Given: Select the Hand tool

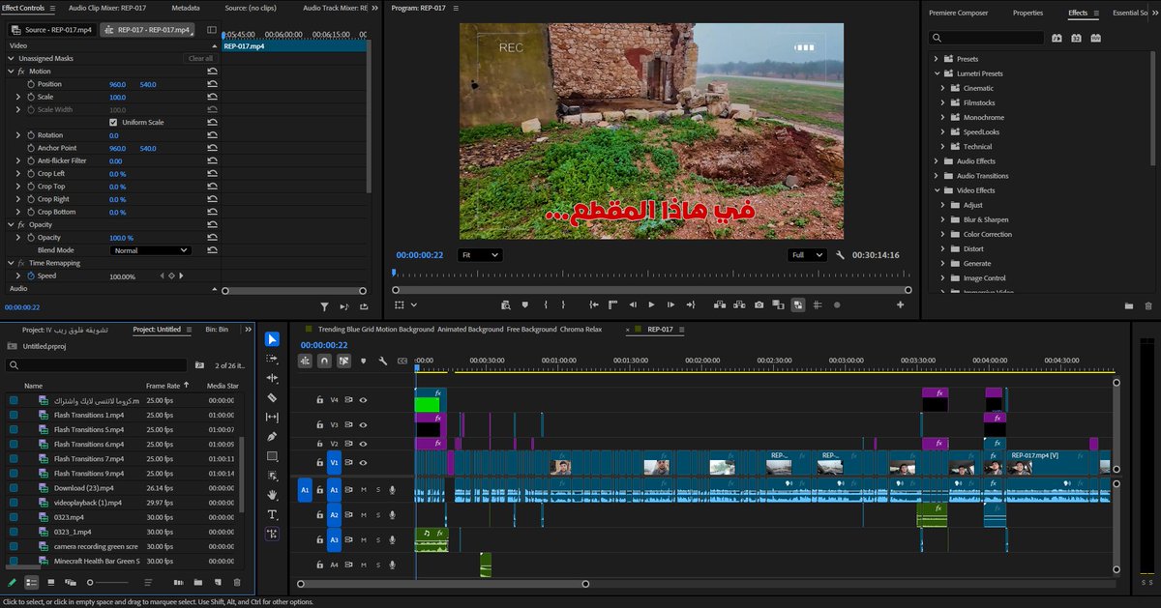Looking at the screenshot, I should coord(272,495).
